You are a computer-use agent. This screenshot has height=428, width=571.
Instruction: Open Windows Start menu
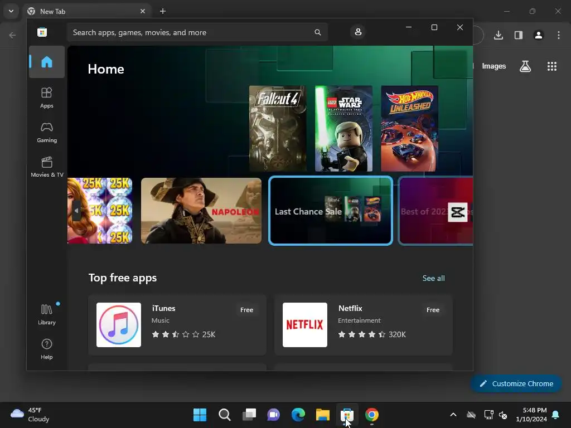(x=200, y=415)
